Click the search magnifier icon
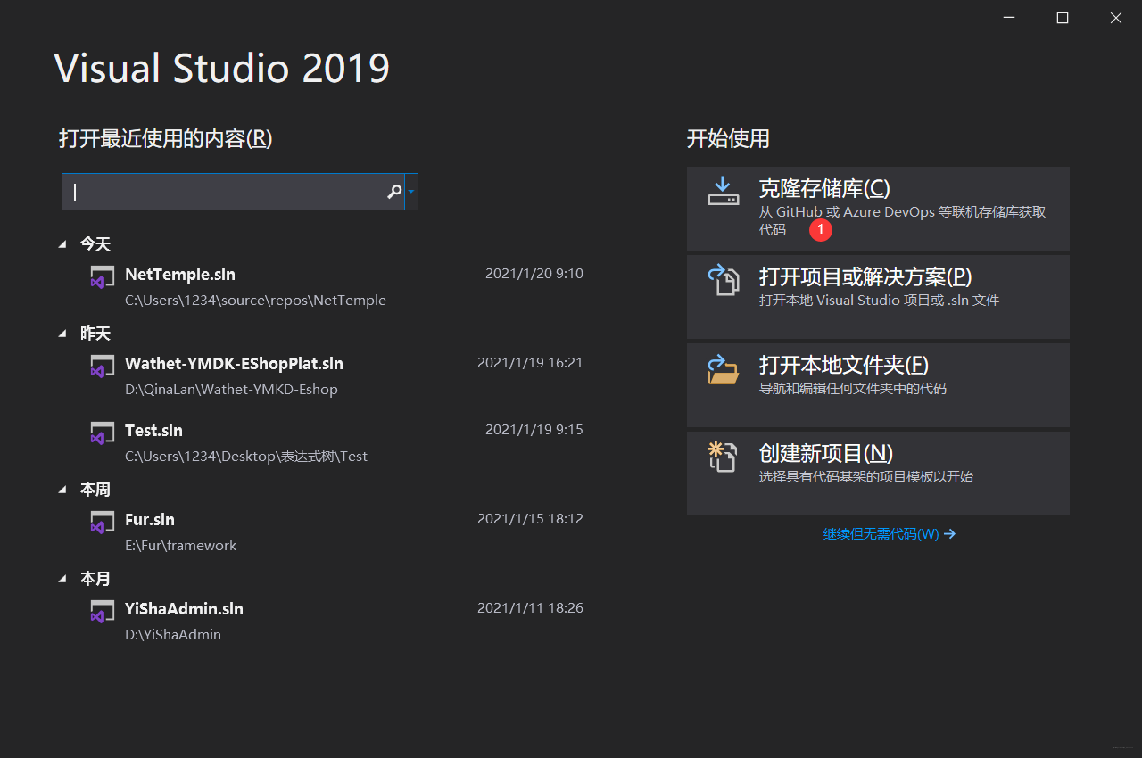 point(394,192)
